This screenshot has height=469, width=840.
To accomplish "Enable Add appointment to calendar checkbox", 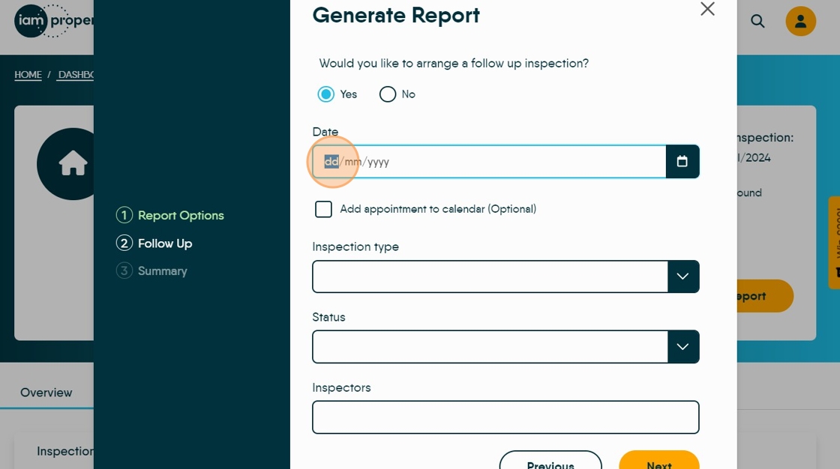I will click(x=323, y=209).
